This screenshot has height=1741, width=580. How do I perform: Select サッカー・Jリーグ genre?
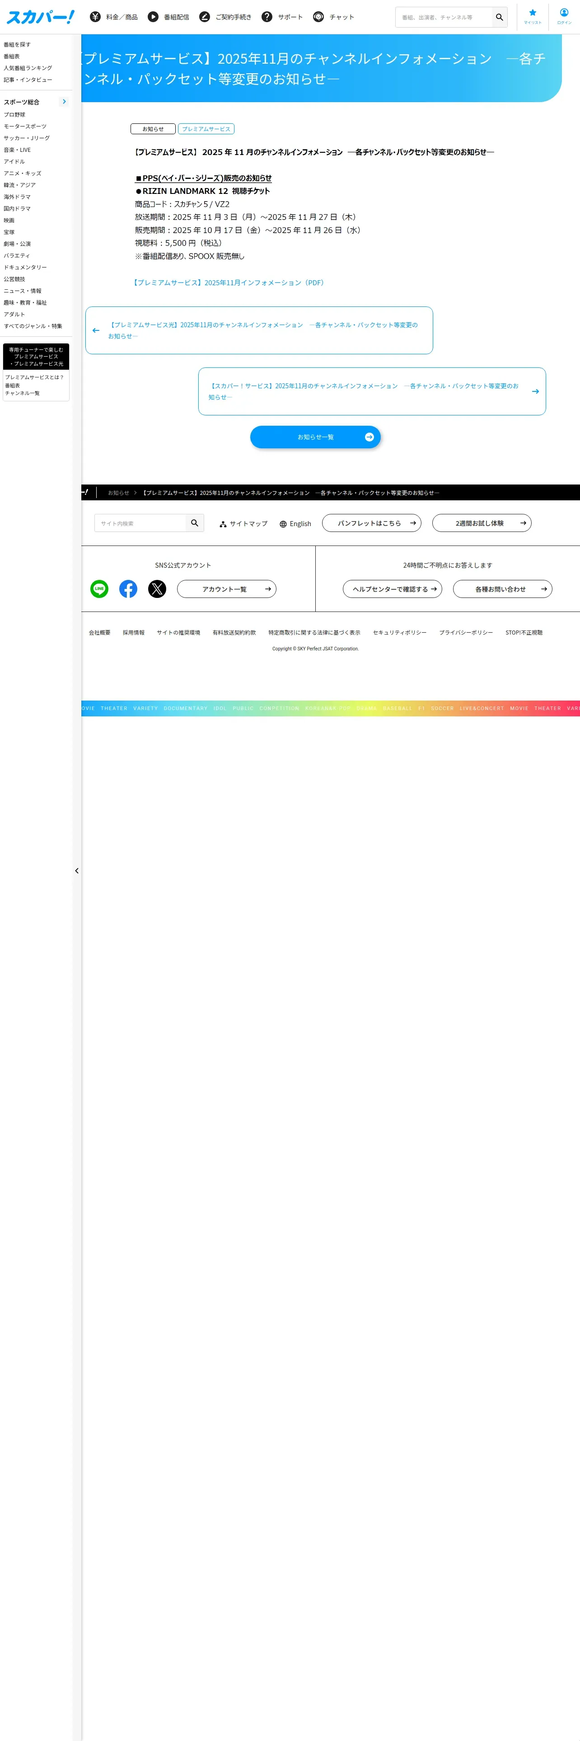pos(26,138)
